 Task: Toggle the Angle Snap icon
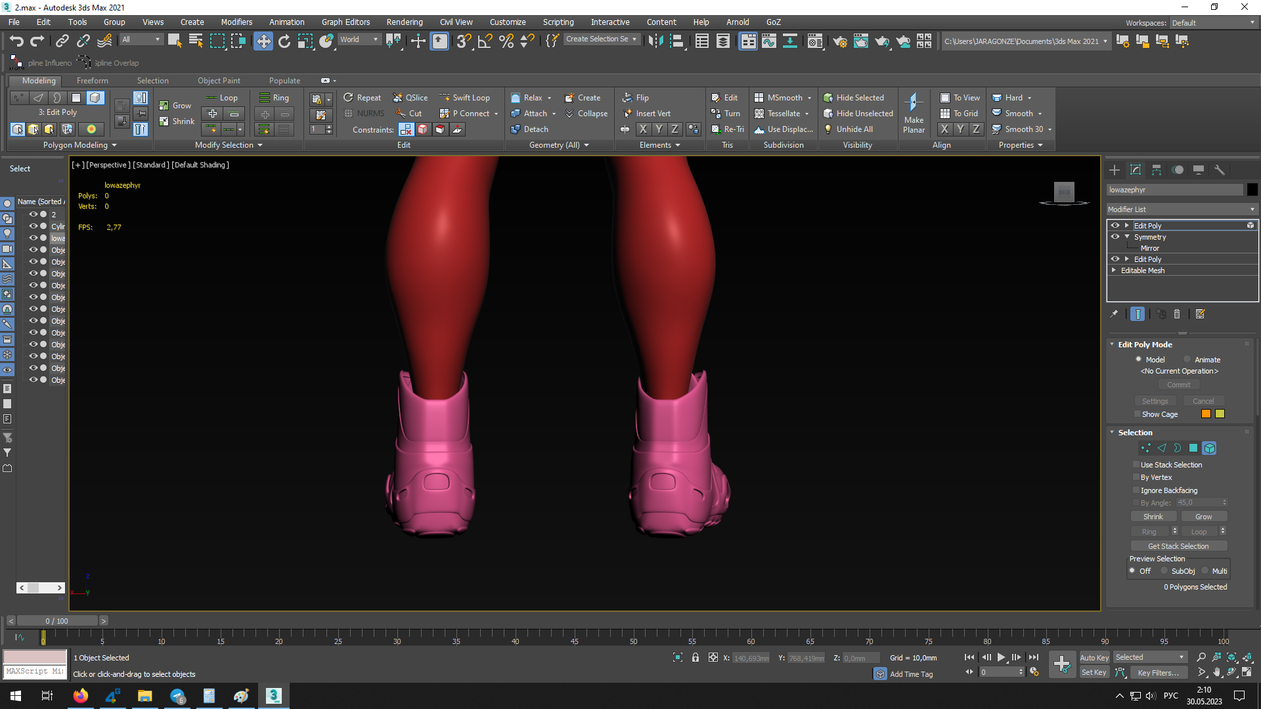tap(485, 41)
